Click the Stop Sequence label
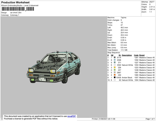The width and height of the screenshot is (156, 121). pyautogui.click(x=114, y=53)
